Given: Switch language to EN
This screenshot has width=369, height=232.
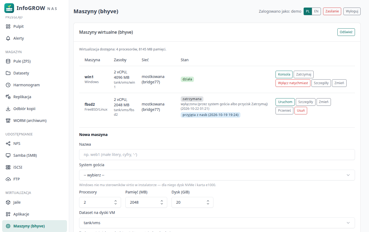Looking at the screenshot, I should [316, 11].
